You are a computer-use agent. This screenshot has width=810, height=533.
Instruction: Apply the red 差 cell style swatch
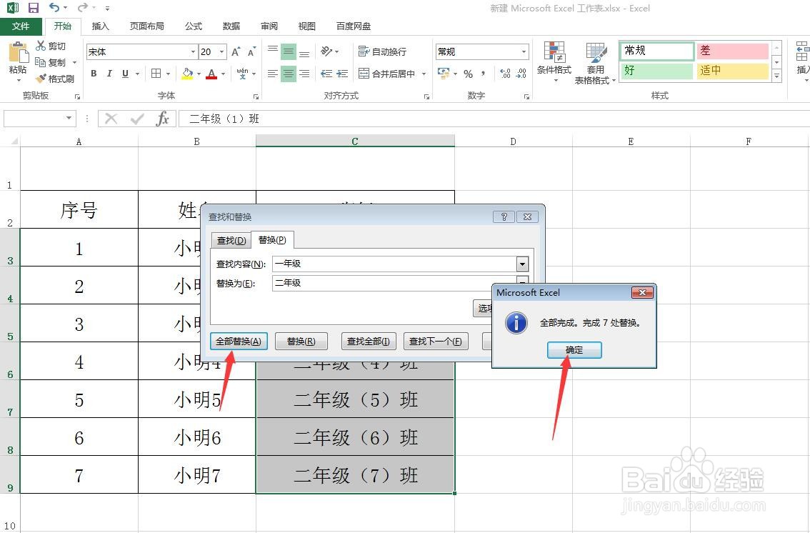point(733,51)
